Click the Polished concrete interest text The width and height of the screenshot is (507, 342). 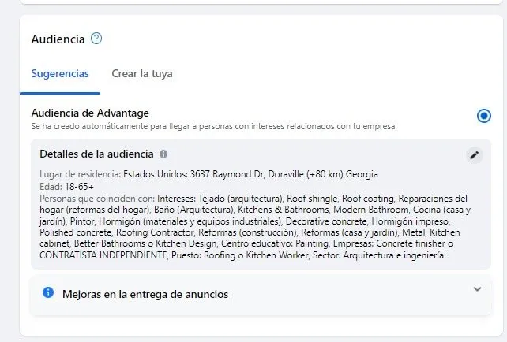click(x=76, y=232)
